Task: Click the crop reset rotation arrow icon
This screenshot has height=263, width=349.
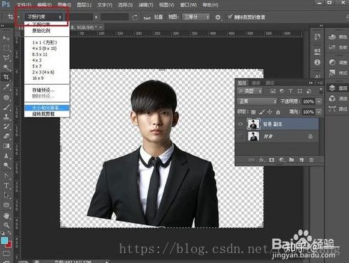Action: [135, 18]
